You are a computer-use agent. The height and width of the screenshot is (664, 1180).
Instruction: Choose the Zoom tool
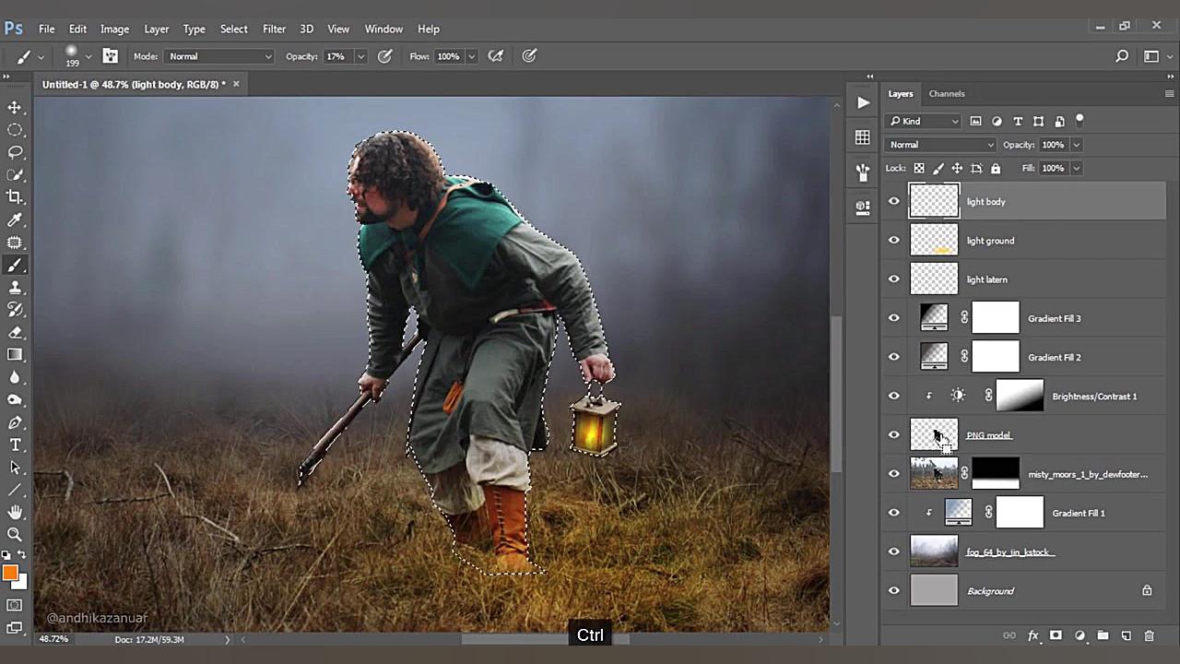(x=15, y=534)
